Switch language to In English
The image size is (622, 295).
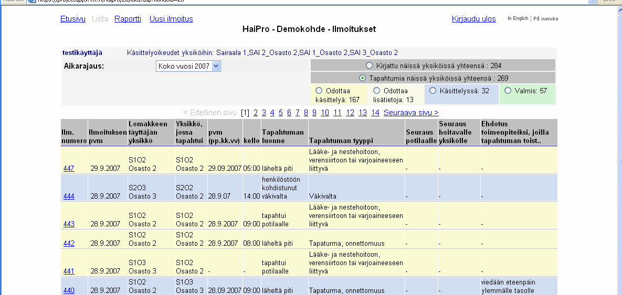point(518,18)
